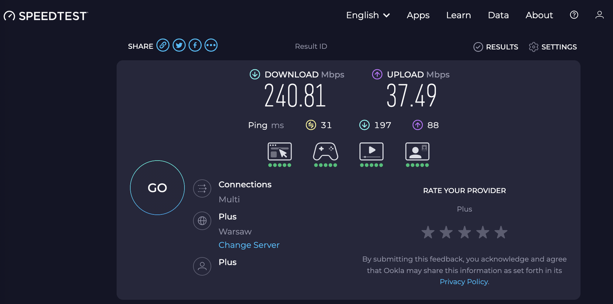Select the video conferencing experience icon

[x=417, y=152]
